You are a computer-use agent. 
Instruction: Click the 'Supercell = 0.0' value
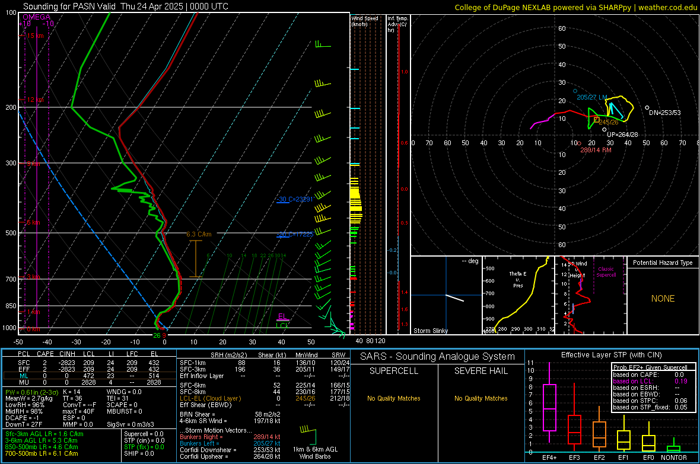(x=144, y=434)
